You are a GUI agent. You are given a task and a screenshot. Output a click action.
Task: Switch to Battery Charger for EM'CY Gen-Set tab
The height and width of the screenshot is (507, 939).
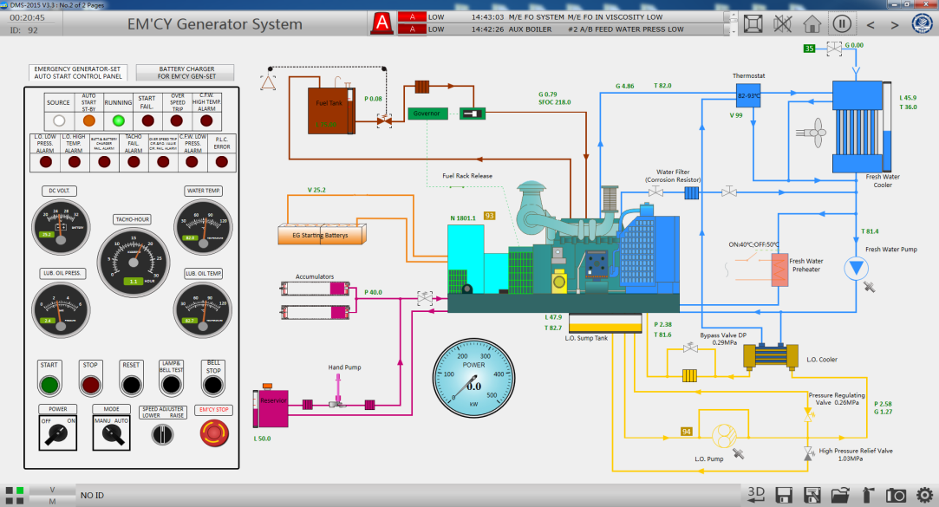(184, 72)
